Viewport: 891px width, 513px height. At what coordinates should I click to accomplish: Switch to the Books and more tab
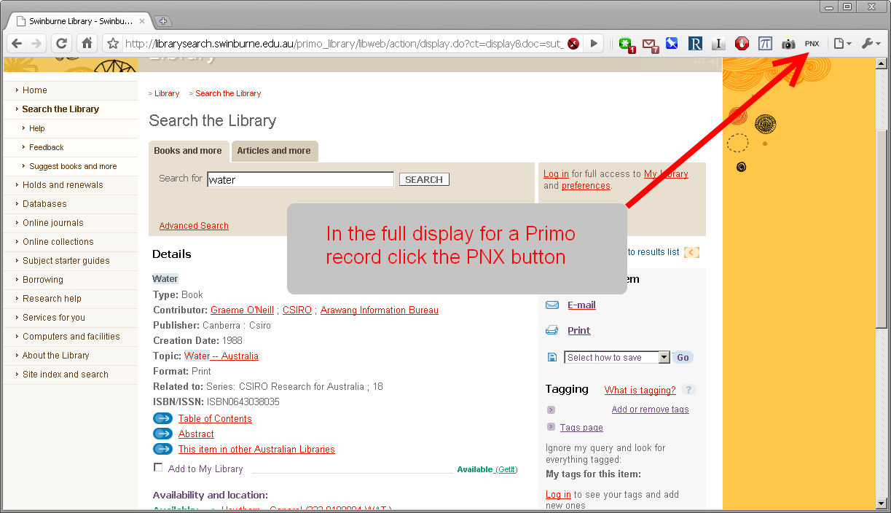click(188, 151)
